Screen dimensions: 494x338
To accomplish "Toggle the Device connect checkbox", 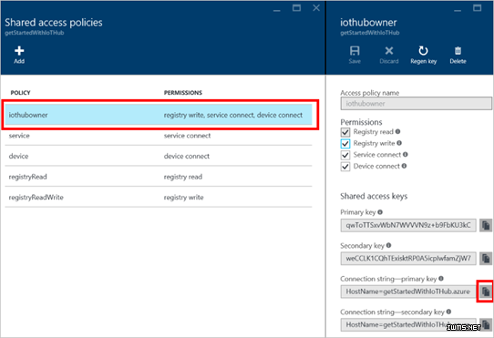I will click(x=345, y=167).
